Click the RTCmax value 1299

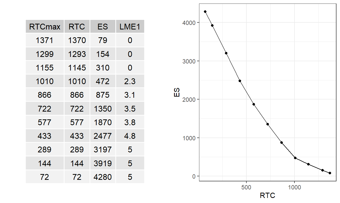45,54
